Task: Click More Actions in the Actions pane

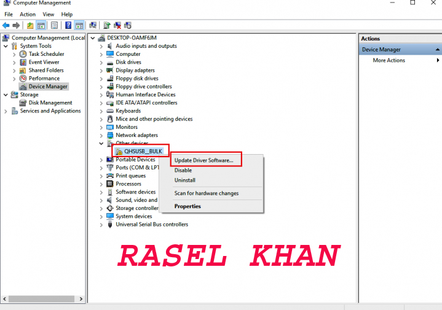Action: click(x=389, y=60)
